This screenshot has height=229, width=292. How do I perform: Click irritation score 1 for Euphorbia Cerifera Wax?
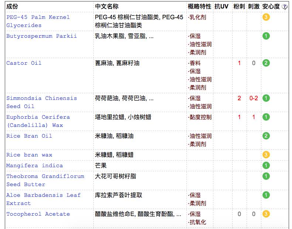coord(254,117)
